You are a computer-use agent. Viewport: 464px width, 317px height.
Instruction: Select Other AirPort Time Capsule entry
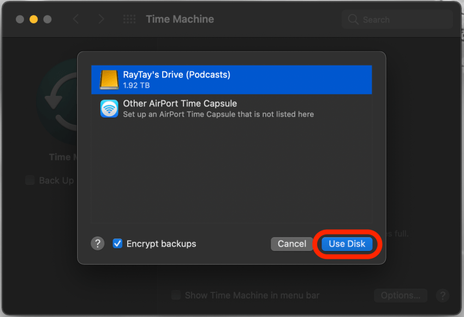pyautogui.click(x=231, y=109)
